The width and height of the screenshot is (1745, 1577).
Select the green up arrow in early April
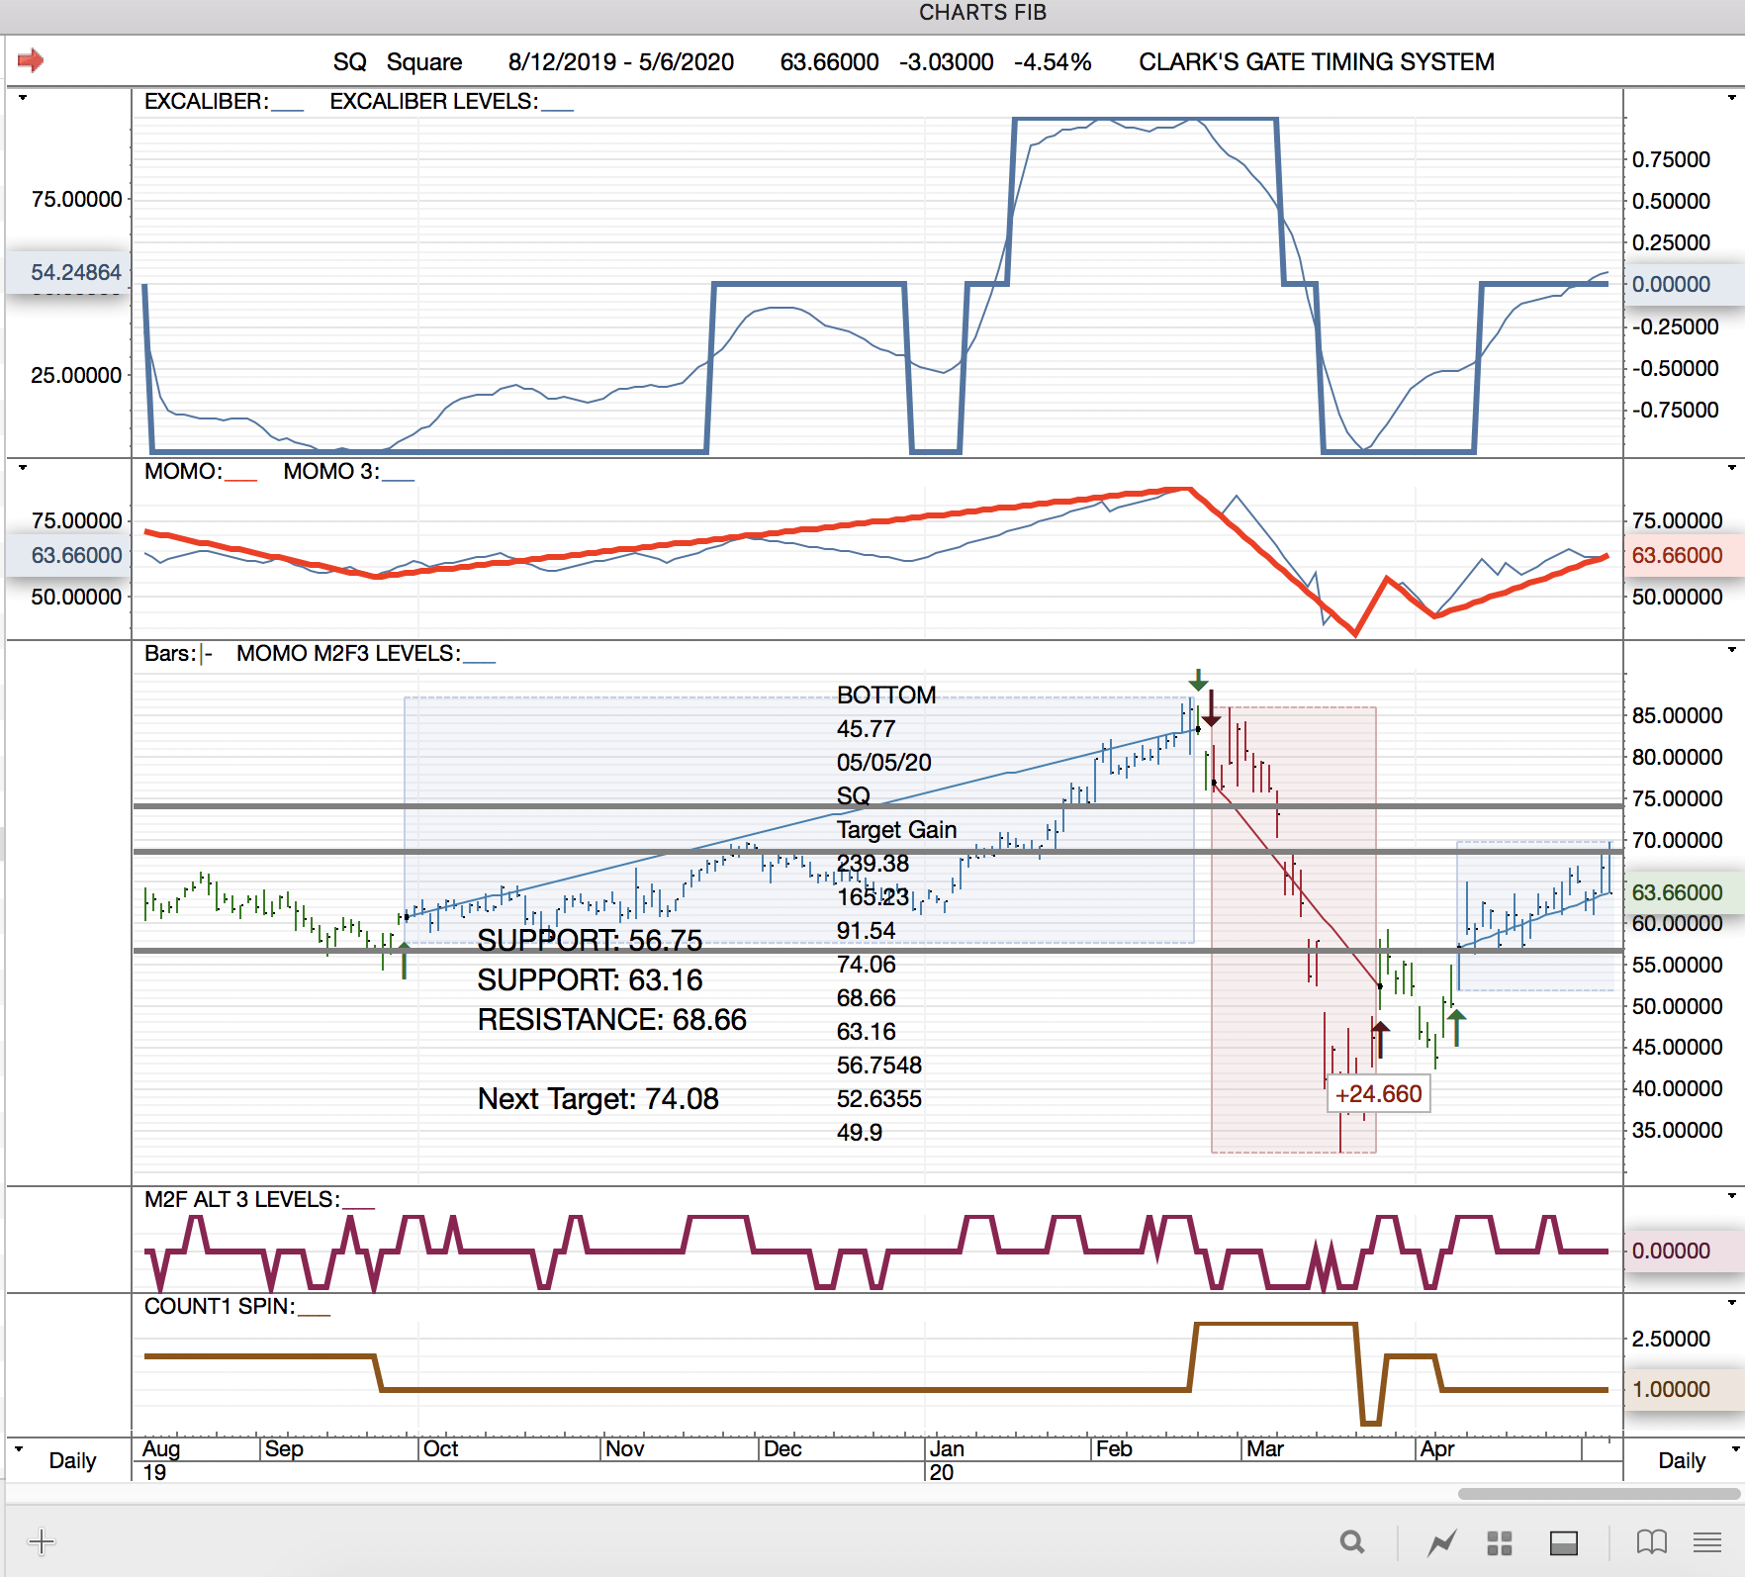click(x=1456, y=1028)
